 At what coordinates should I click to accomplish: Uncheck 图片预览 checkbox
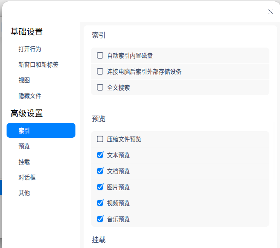(100, 187)
